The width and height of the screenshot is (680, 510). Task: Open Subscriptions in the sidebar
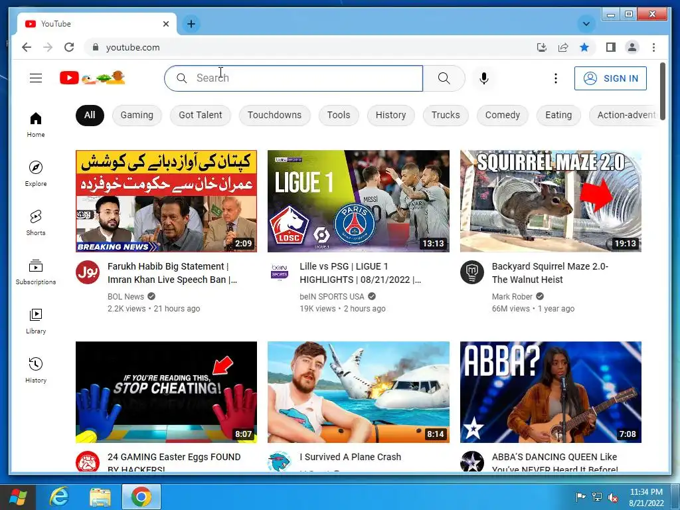coord(36,272)
